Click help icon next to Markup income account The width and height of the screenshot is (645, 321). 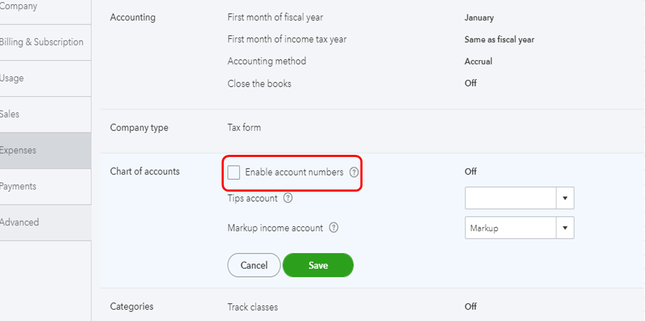pyautogui.click(x=333, y=228)
